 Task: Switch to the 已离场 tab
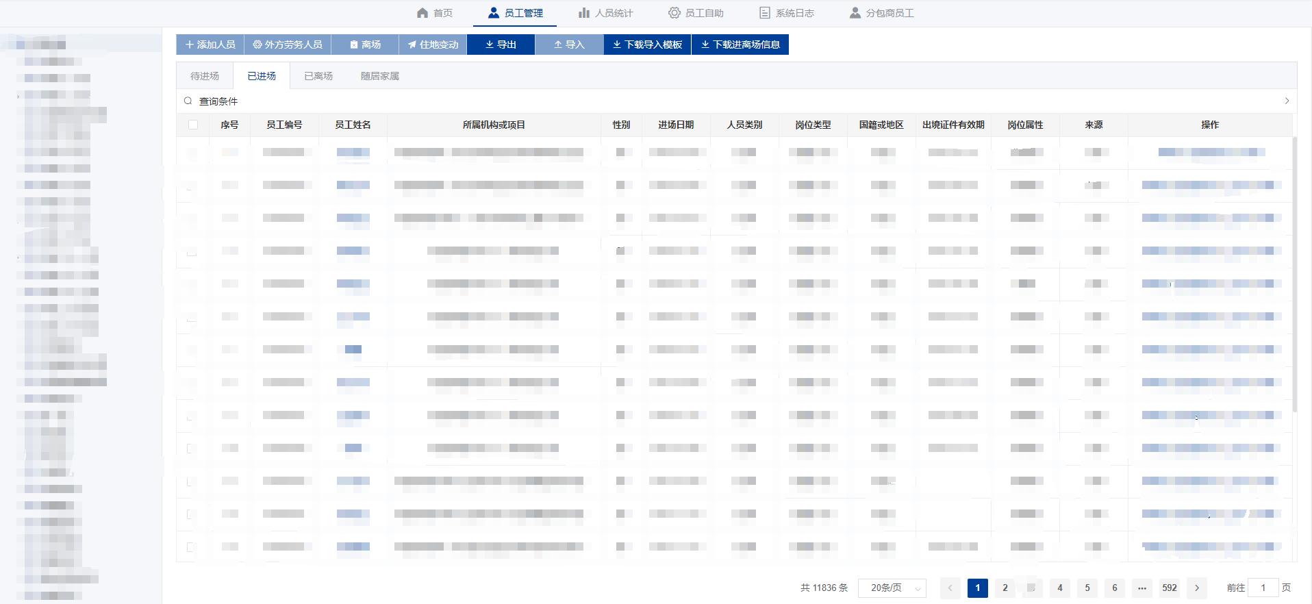coord(318,76)
